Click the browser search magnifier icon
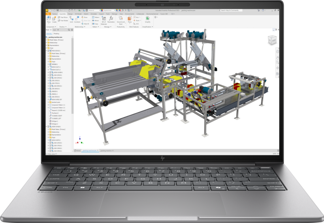The image size is (324, 223). 69,30
